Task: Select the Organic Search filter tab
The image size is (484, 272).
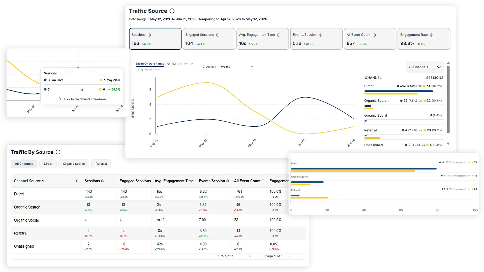Action: point(74,164)
